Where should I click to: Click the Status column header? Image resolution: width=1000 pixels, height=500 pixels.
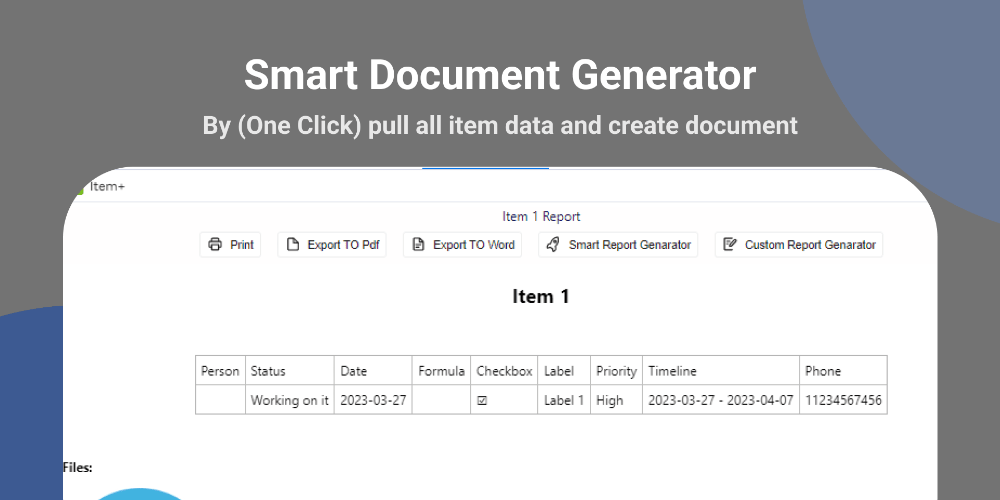tap(290, 371)
